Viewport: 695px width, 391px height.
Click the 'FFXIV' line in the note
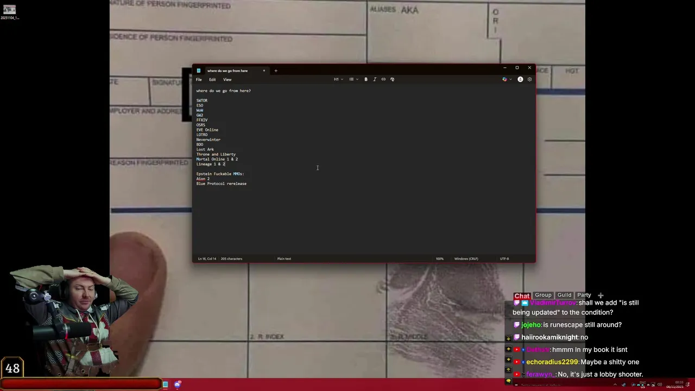click(202, 120)
